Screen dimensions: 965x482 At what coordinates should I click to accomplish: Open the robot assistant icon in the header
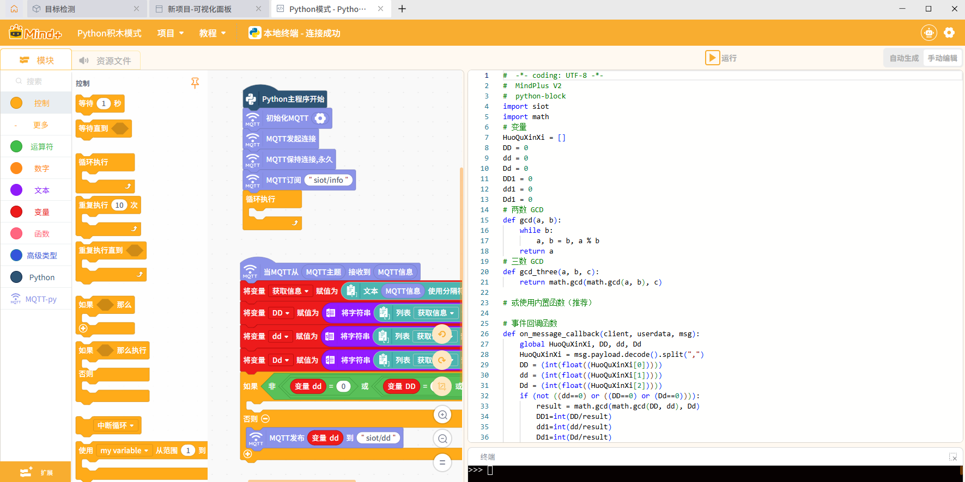(x=928, y=33)
